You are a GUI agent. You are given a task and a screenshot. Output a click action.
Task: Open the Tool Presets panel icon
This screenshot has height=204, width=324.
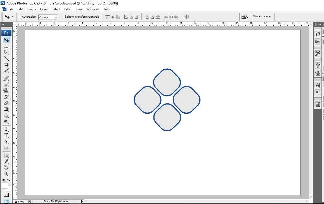point(318,53)
